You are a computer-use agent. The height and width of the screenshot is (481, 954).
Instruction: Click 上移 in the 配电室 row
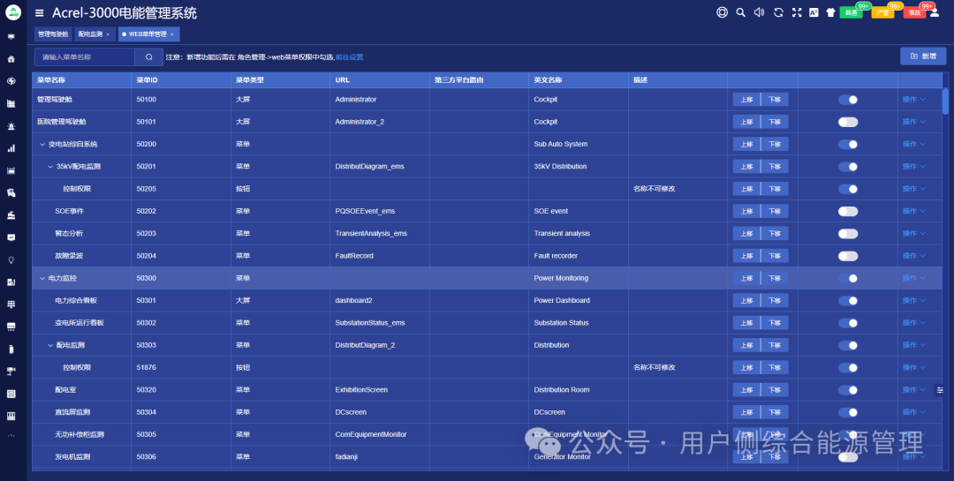[x=746, y=390]
